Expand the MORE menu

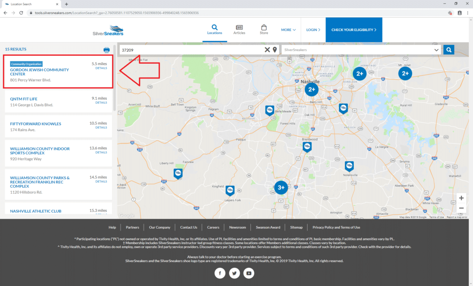(x=288, y=30)
